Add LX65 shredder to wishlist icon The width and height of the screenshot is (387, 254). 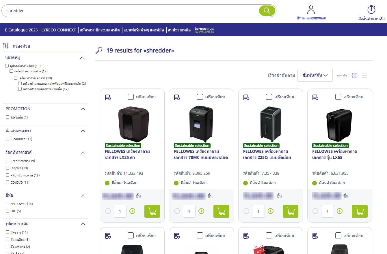pos(315,97)
